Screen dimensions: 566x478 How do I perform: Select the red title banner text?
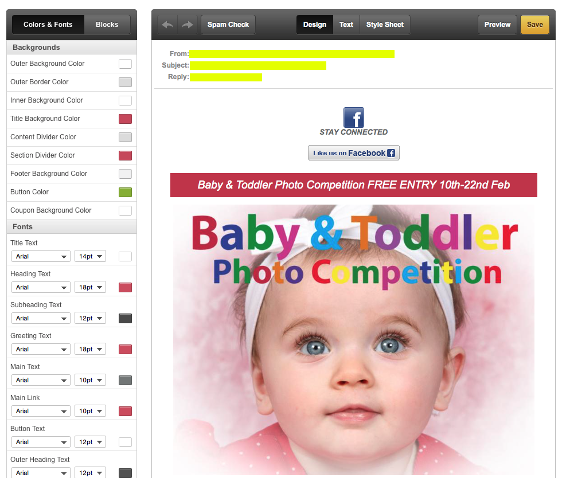(x=353, y=185)
